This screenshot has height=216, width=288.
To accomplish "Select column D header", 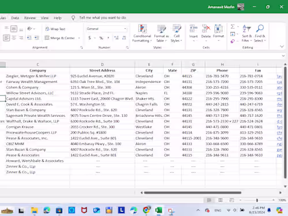I will tap(103, 65).
